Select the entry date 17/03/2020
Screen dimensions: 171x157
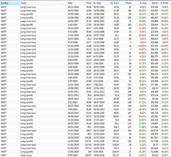(73, 152)
